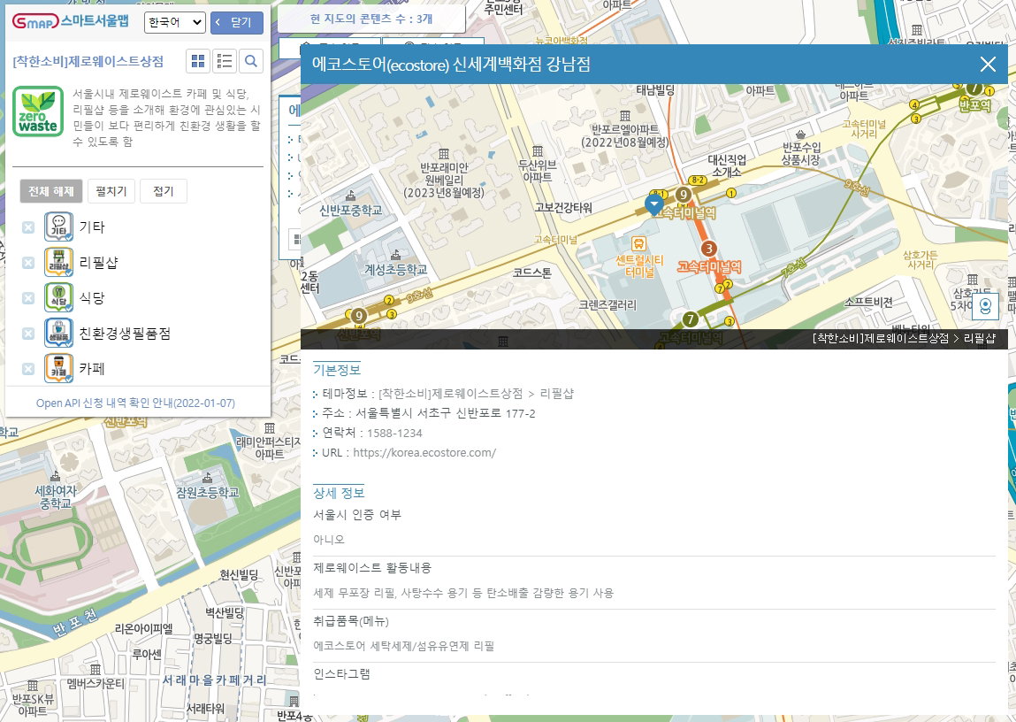Click the line 3 고속터미널역 station badge
1016x722 pixels.
click(x=709, y=249)
